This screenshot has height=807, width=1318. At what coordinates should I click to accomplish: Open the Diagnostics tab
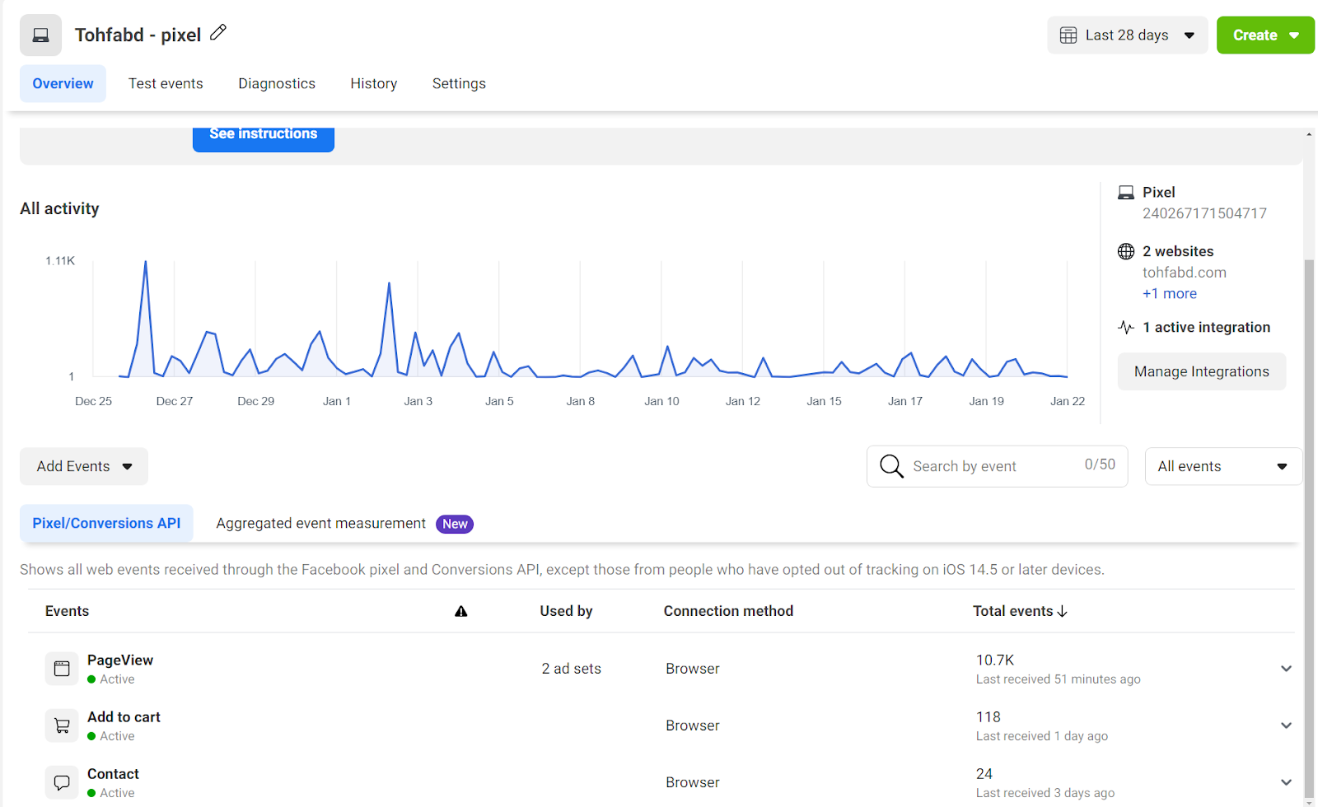[277, 83]
